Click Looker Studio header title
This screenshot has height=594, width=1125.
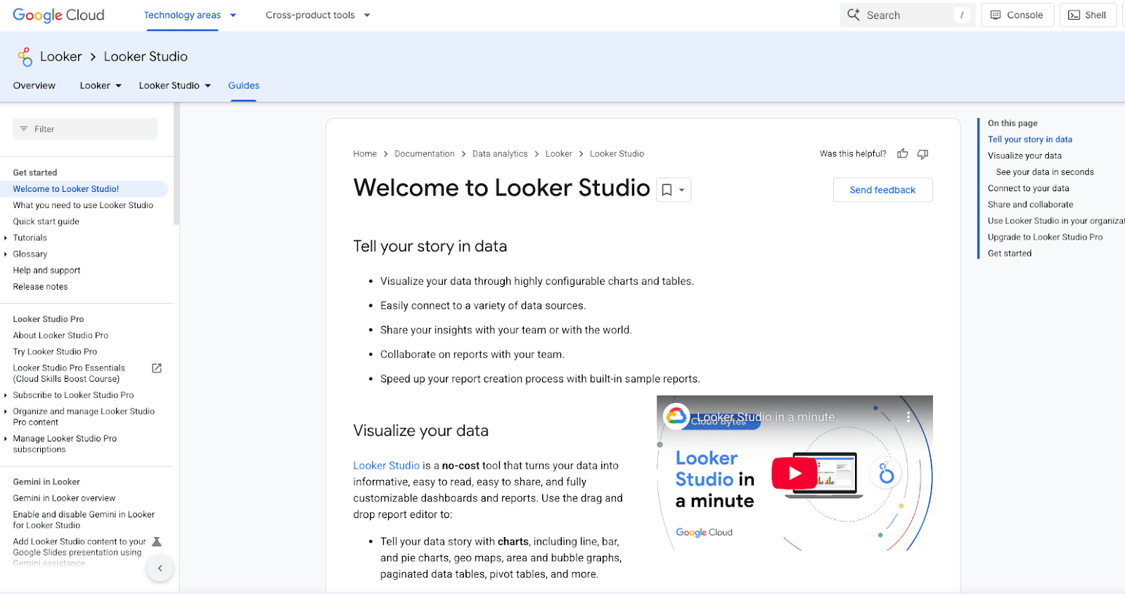146,56
